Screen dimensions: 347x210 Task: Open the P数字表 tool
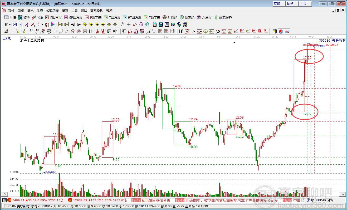[93, 17]
